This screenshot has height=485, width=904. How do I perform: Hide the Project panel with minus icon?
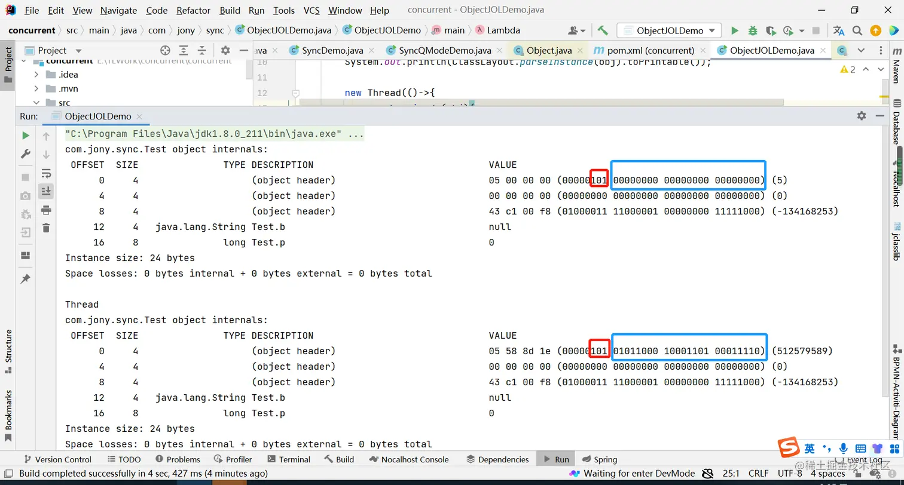pos(243,51)
